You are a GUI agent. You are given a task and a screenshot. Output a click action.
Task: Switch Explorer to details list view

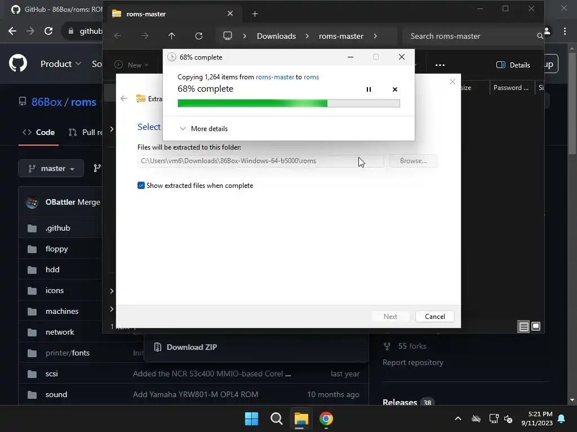point(523,326)
